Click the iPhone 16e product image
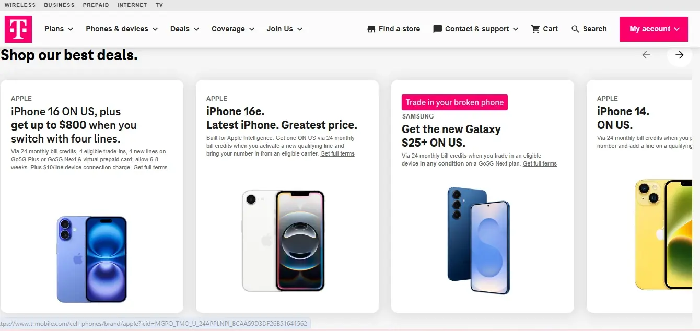 (x=283, y=240)
